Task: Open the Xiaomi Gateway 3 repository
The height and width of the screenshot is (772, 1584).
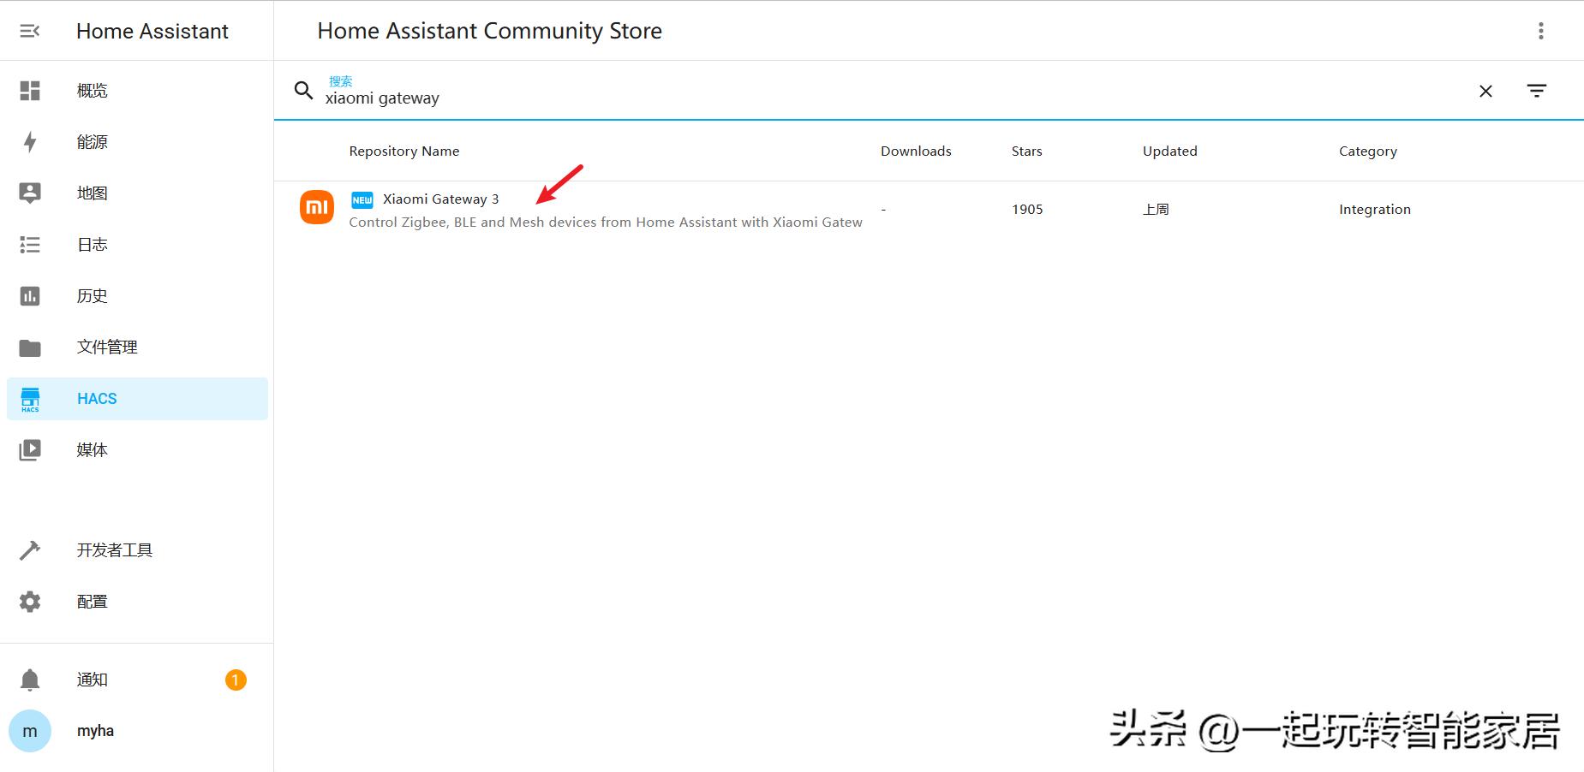Action: tap(441, 199)
